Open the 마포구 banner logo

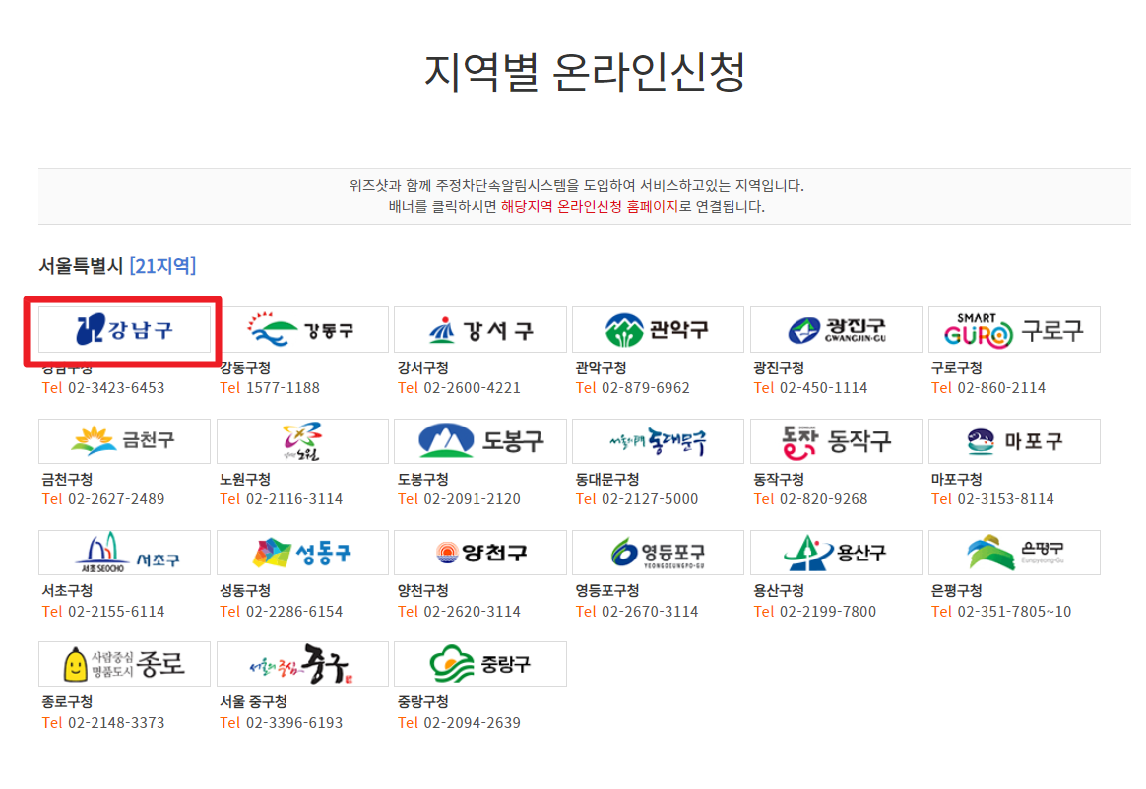coord(1014,441)
